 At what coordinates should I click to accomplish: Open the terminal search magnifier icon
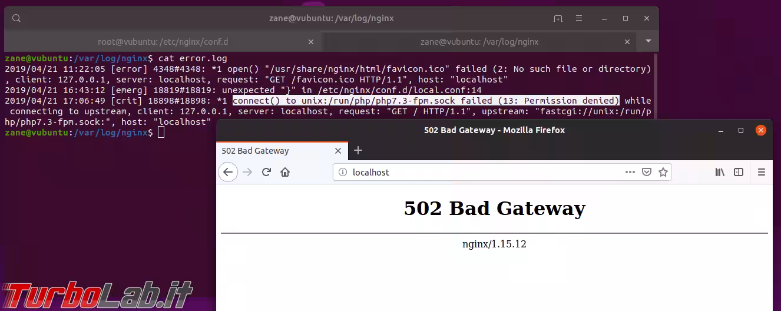point(16,18)
